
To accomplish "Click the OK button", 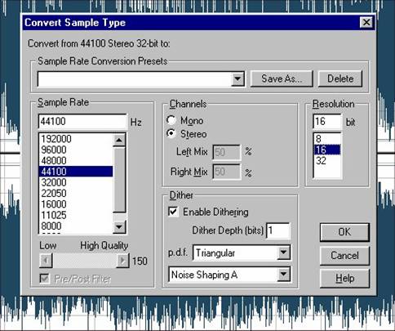I will click(344, 232).
